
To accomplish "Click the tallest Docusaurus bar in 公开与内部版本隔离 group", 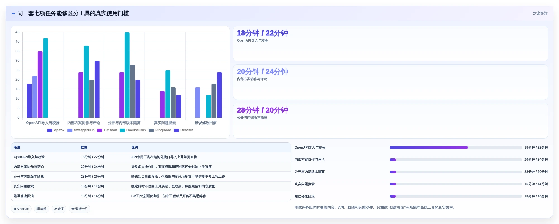I will [127, 75].
